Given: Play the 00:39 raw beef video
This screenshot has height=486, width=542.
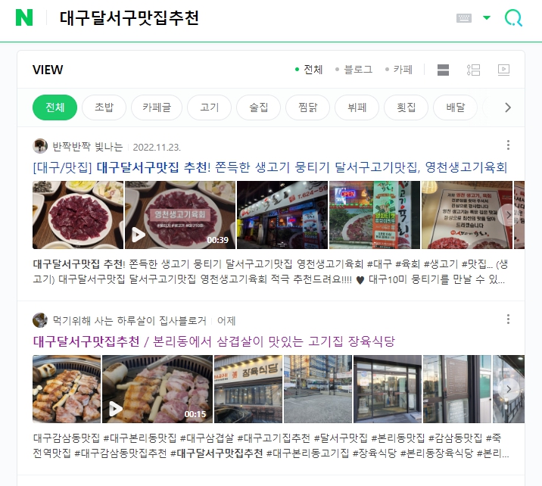Looking at the screenshot, I should 179,215.
